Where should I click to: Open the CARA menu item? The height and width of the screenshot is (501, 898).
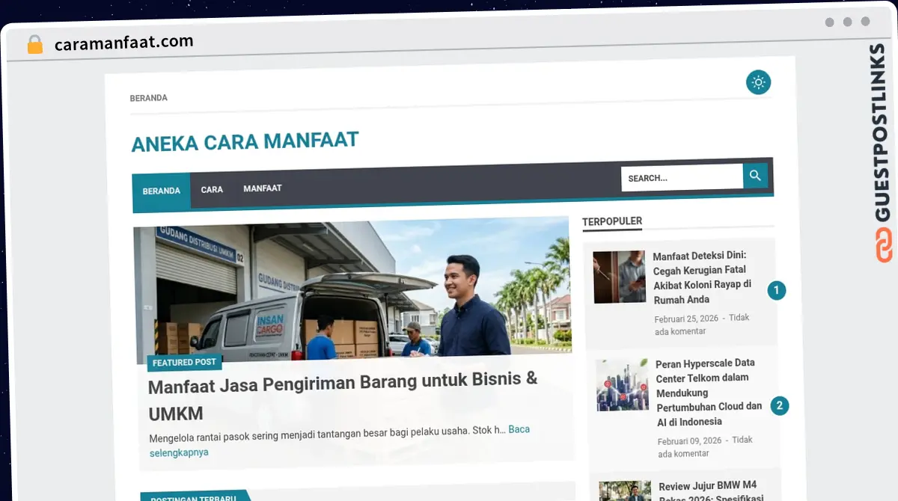click(212, 189)
